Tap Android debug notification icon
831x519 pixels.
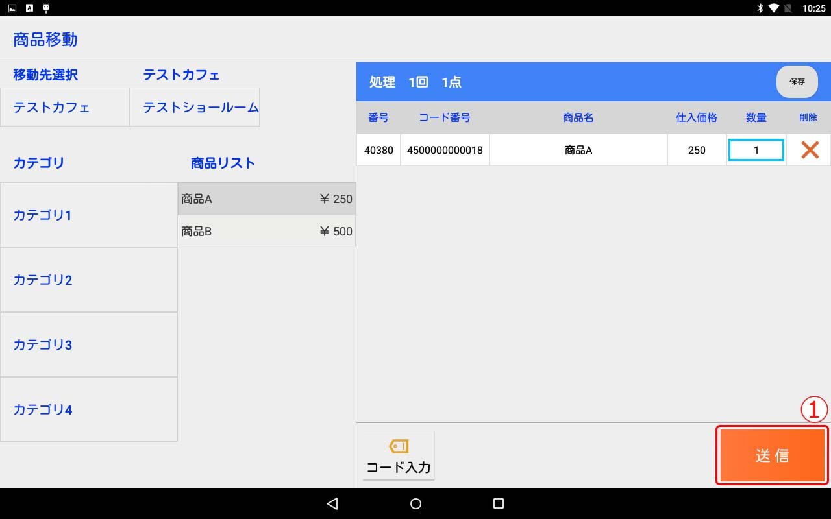45,8
